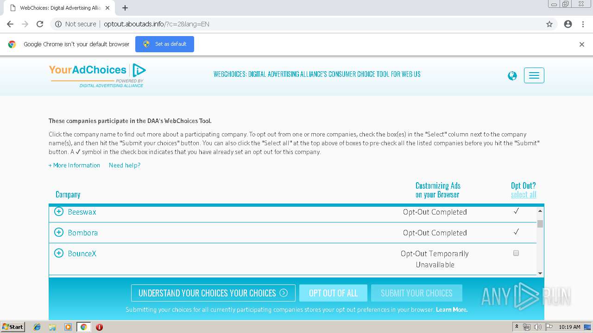Open hamburger navigation menu

pyautogui.click(x=534, y=75)
